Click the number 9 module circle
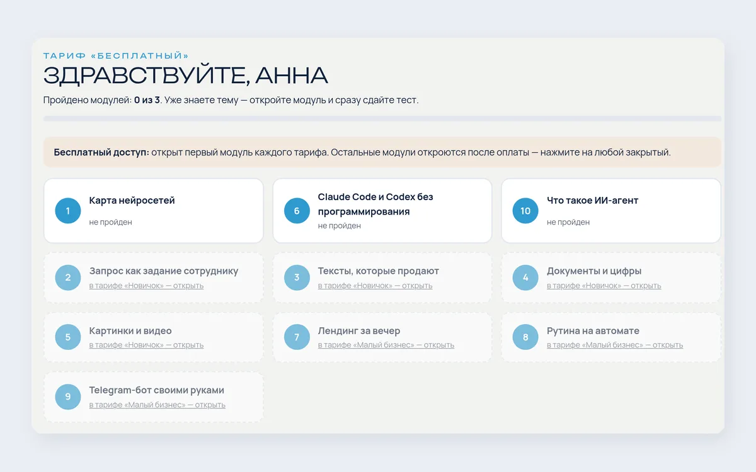Screen dimensions: 756x472 (68, 396)
